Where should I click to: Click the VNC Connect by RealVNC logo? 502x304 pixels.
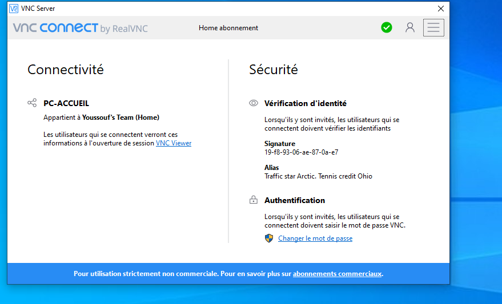(x=80, y=28)
